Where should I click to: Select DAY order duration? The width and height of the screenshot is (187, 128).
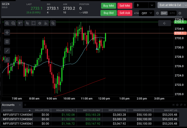point(164,13)
